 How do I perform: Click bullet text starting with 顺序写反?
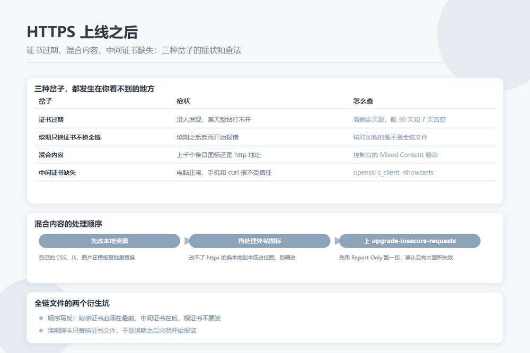134,318
